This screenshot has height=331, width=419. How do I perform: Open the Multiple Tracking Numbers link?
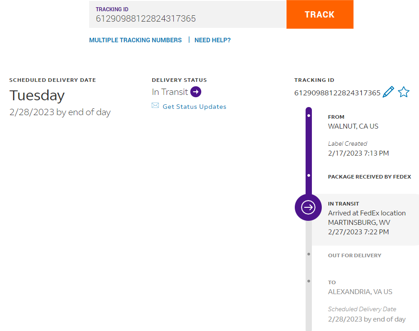135,40
